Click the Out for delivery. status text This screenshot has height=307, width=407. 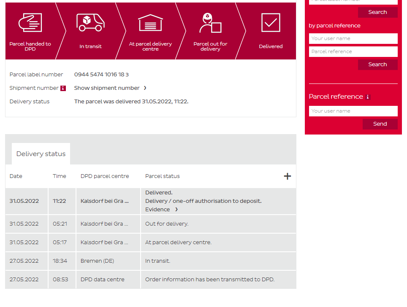(167, 224)
